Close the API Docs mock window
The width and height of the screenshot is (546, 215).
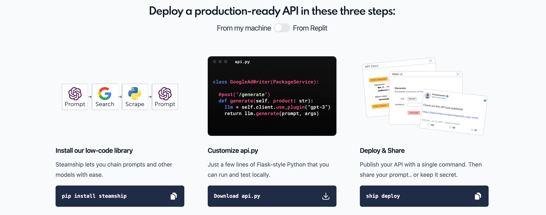click(x=431, y=61)
